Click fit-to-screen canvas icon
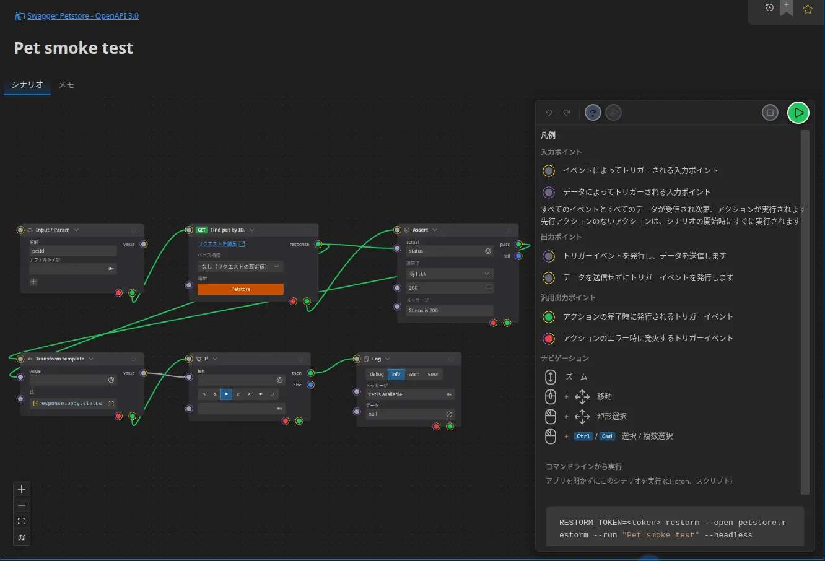The height and width of the screenshot is (561, 825). (x=22, y=521)
